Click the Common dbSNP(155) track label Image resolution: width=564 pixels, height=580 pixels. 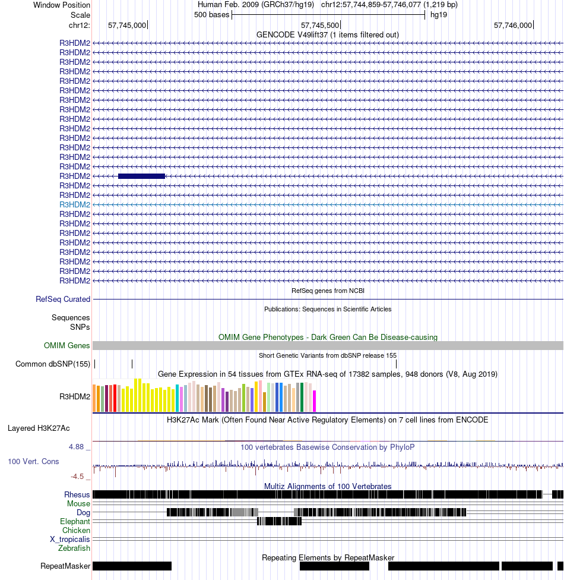coord(53,364)
